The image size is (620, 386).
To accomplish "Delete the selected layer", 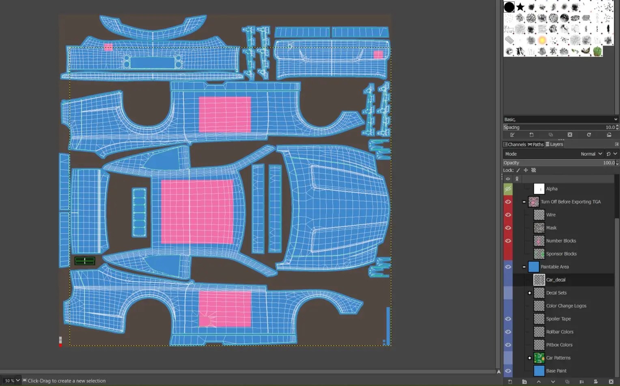I will (610, 382).
